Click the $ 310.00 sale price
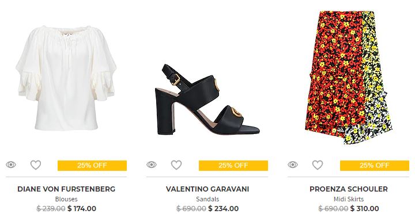The width and height of the screenshot is (415, 214). coord(364,208)
